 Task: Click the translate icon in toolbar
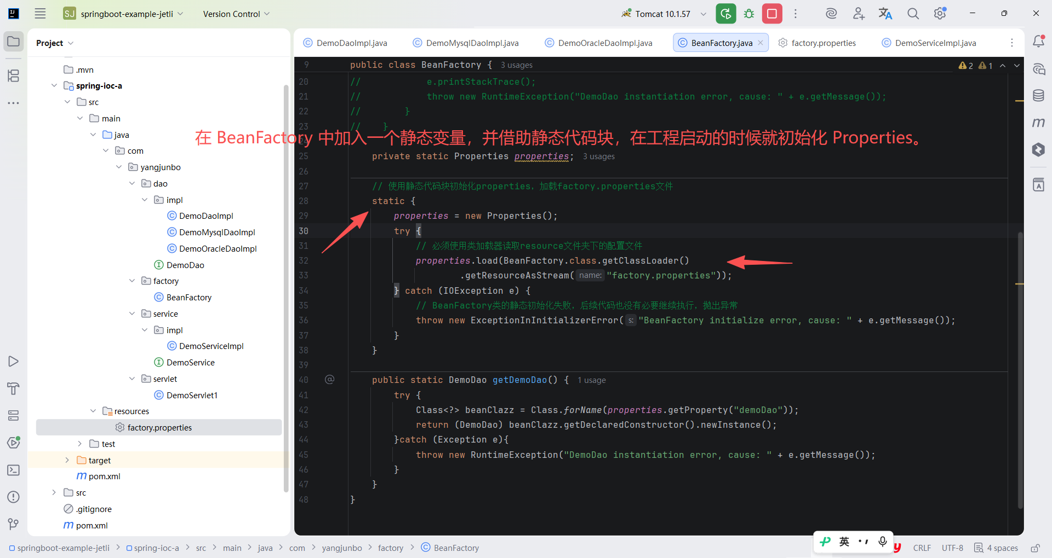click(x=885, y=14)
